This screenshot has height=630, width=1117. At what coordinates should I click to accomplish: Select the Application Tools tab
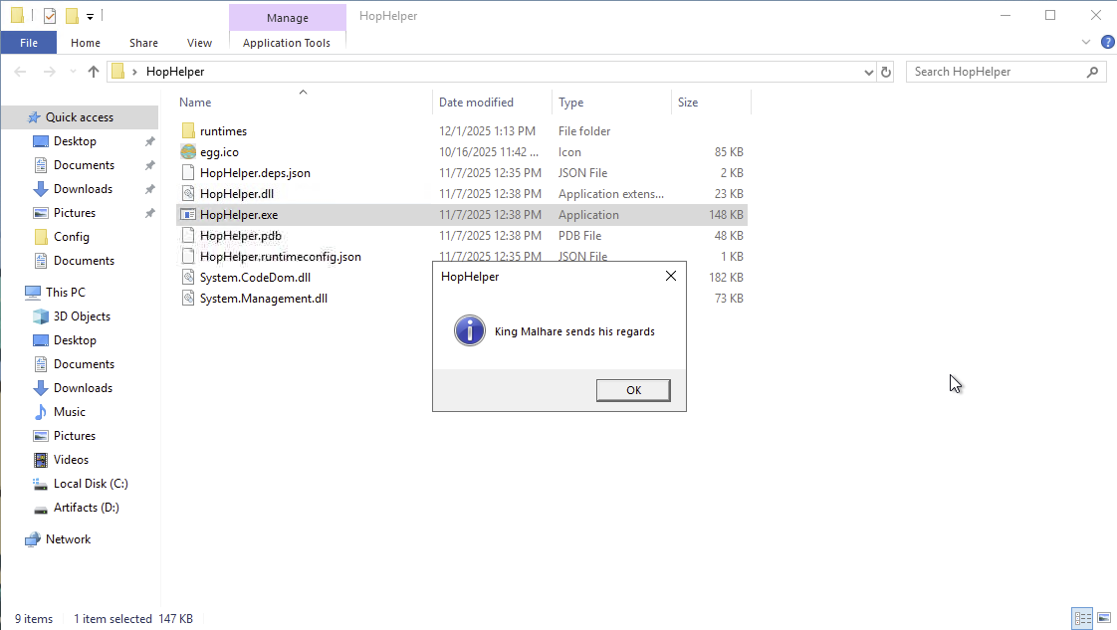[287, 43]
